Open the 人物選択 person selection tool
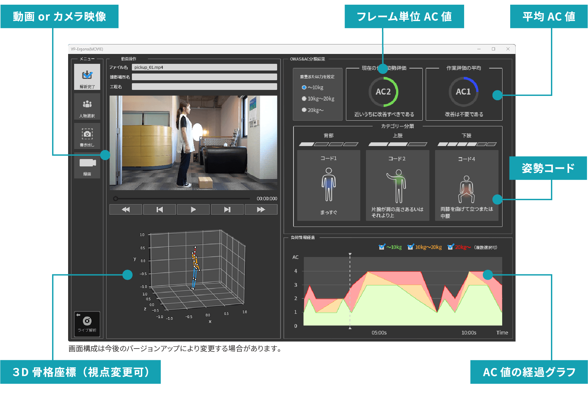The height and width of the screenshot is (401, 588). pyautogui.click(x=87, y=106)
